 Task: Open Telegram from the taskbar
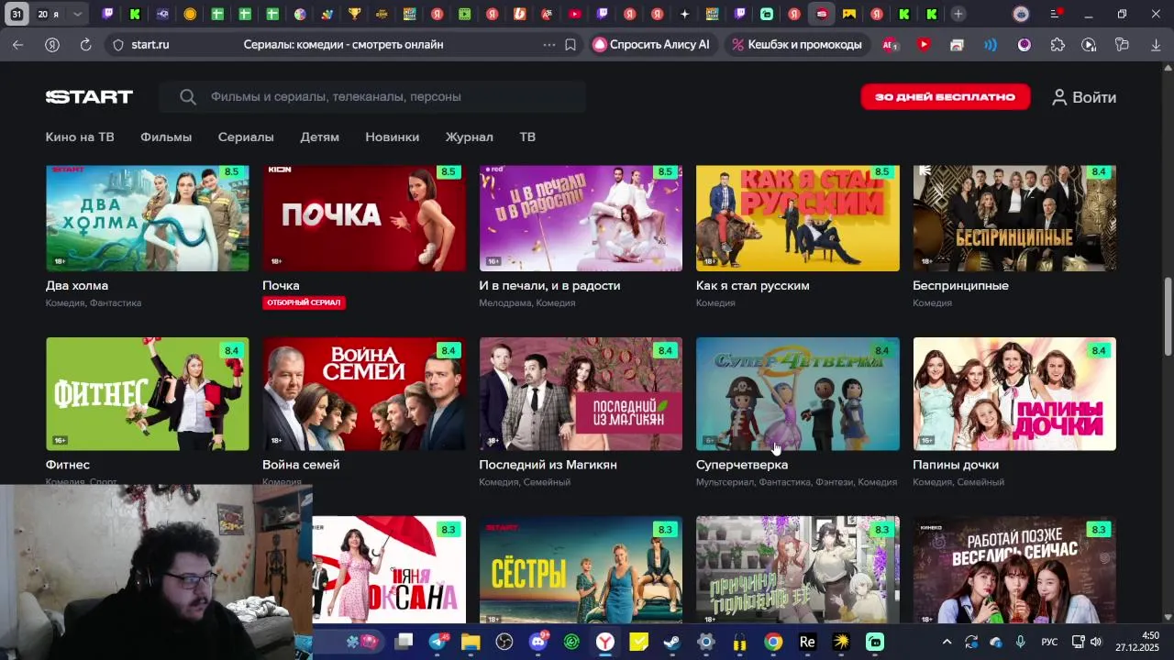tap(438, 642)
